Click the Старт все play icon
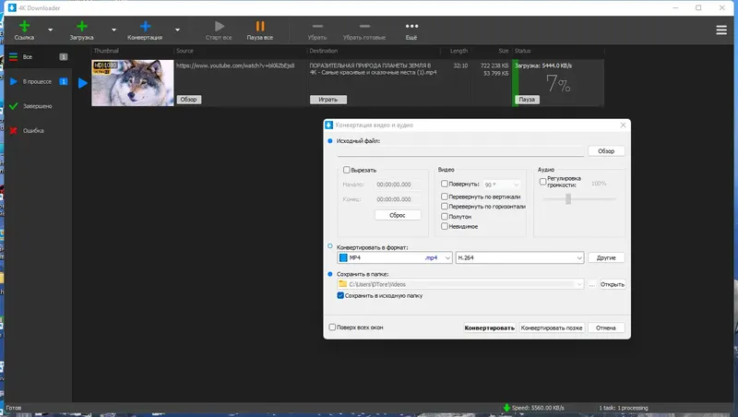Image resolution: width=738 pixels, height=417 pixels. click(220, 27)
